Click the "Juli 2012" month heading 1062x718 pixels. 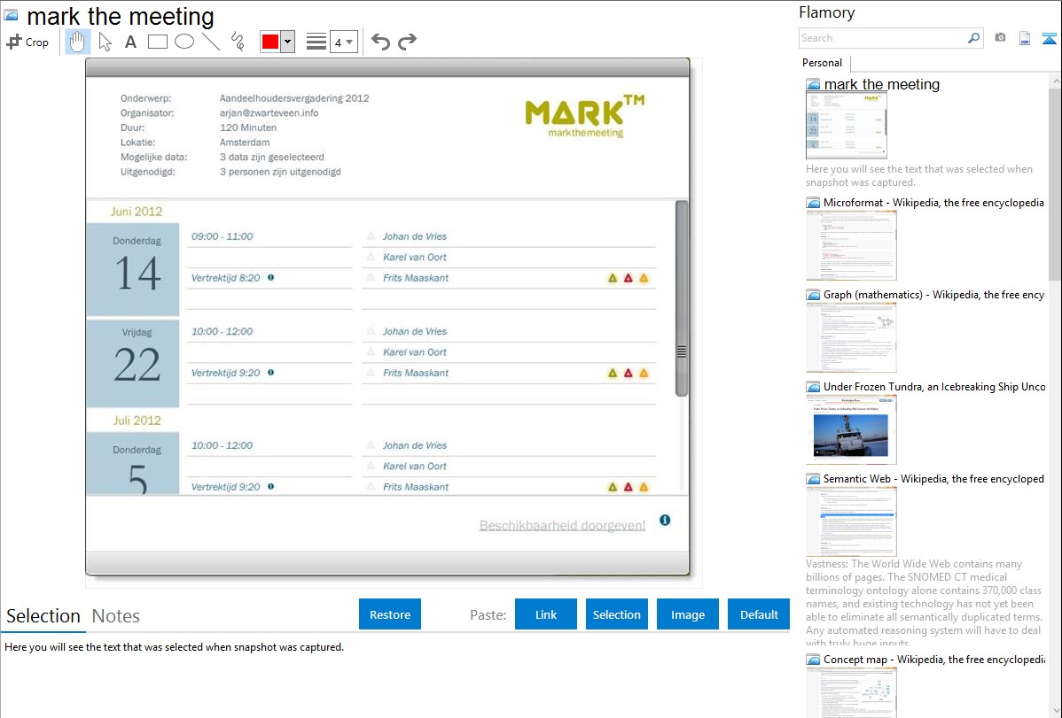(x=137, y=421)
